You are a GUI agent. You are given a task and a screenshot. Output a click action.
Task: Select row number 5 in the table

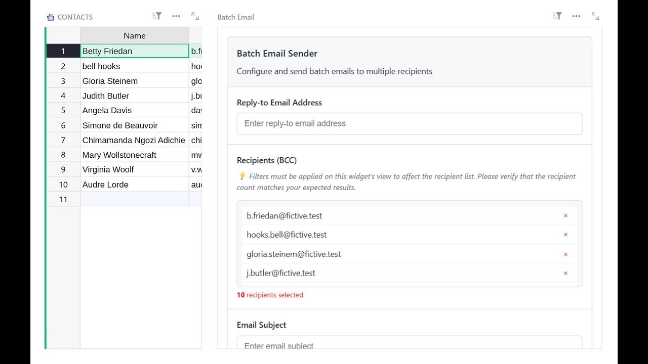click(63, 110)
